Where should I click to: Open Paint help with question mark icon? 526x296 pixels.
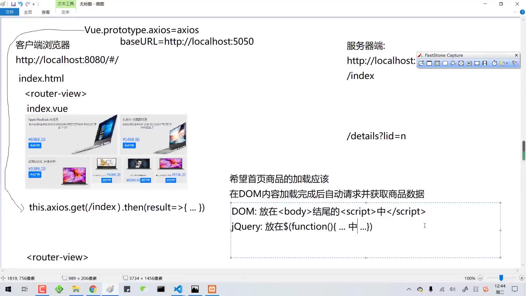pyautogui.click(x=522, y=12)
